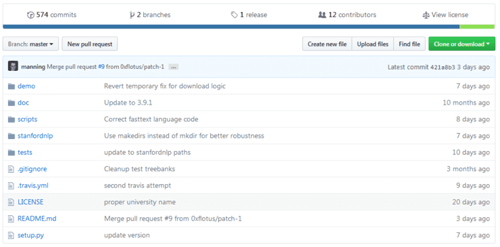
Task: Click manning's avatar thumbnail
Action: (x=13, y=66)
